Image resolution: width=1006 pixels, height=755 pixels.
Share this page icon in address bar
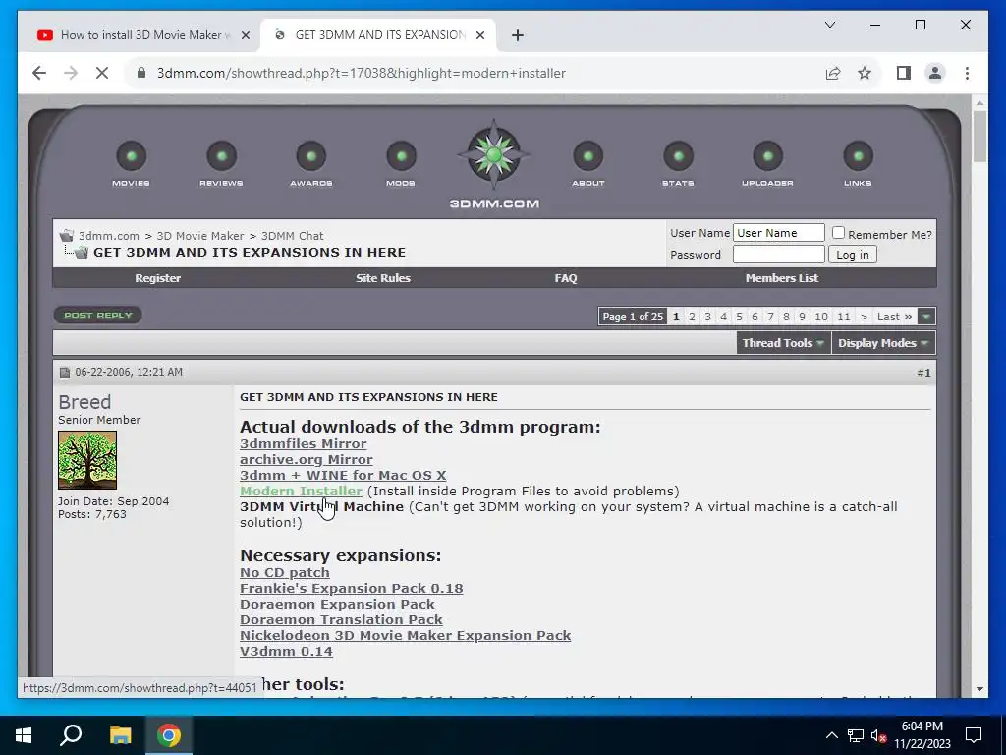point(833,73)
